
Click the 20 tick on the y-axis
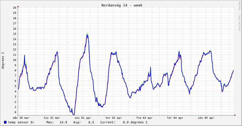(x=15, y=8)
